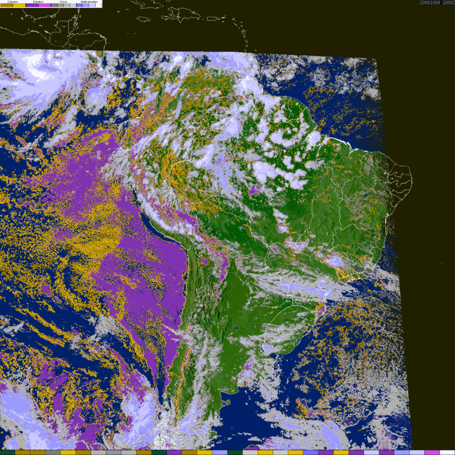Click the palest lavender Multicamadas legend swatch
The width and height of the screenshot is (455, 455).
point(92,5)
